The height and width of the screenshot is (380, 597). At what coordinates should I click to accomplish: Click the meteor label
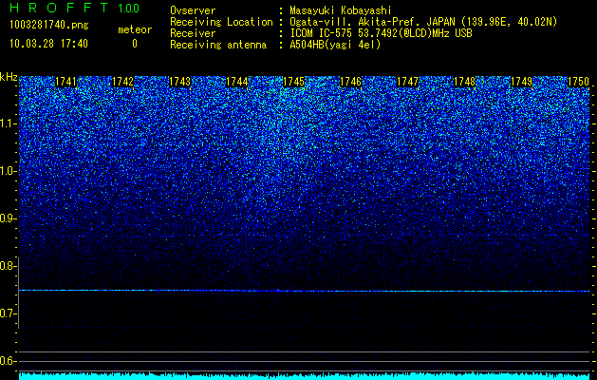[135, 29]
